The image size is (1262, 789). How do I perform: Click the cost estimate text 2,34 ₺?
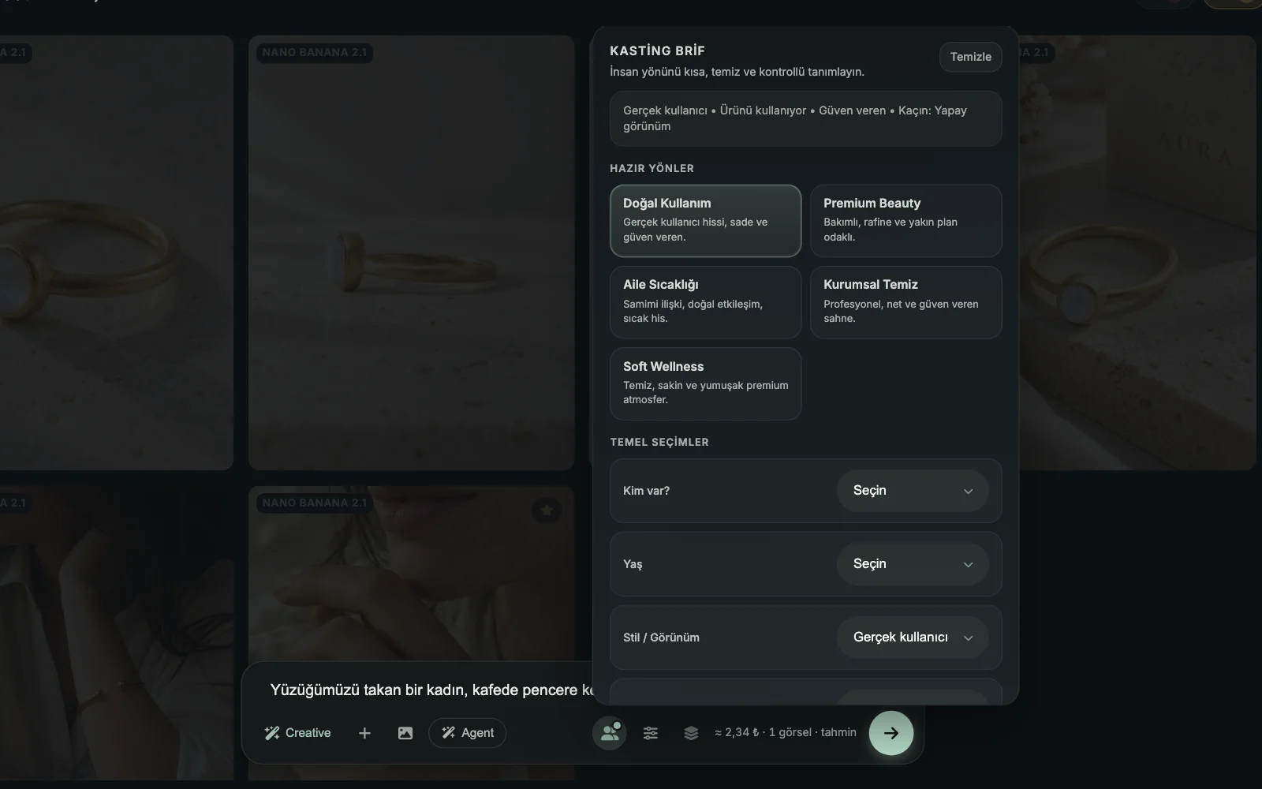[x=786, y=732]
